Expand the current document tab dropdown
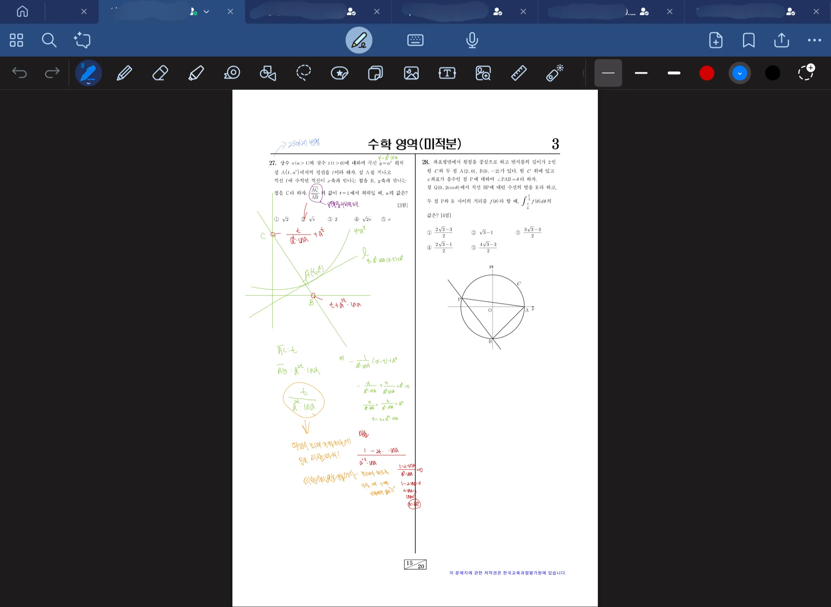Screen dimensions: 831x607 [206, 12]
